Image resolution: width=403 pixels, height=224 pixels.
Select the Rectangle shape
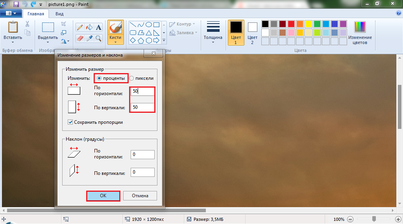tap(156, 25)
